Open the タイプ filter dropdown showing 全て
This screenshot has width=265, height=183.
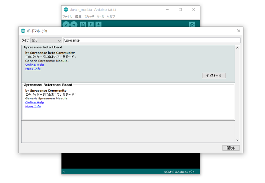(46, 40)
